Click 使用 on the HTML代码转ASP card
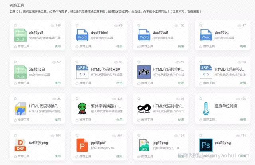 [x=119, y=83]
